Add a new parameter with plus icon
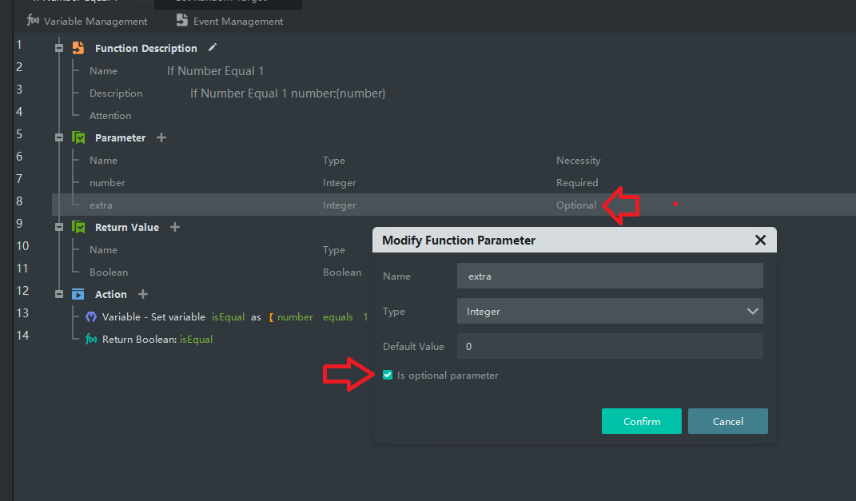856x501 pixels. [161, 137]
